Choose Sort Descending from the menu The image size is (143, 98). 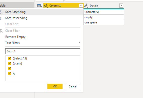[x=41, y=18]
